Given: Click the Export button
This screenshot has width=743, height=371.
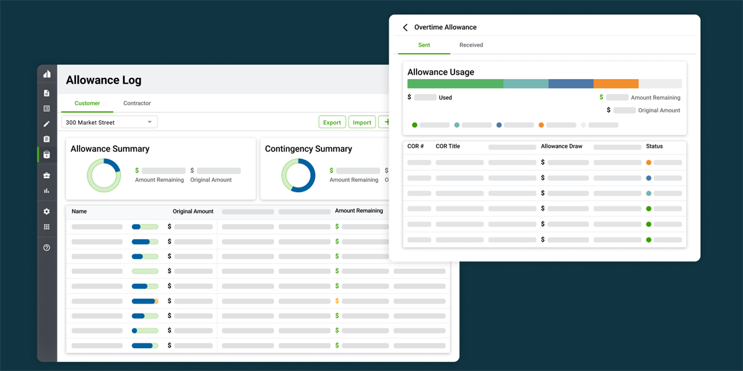Looking at the screenshot, I should [332, 122].
